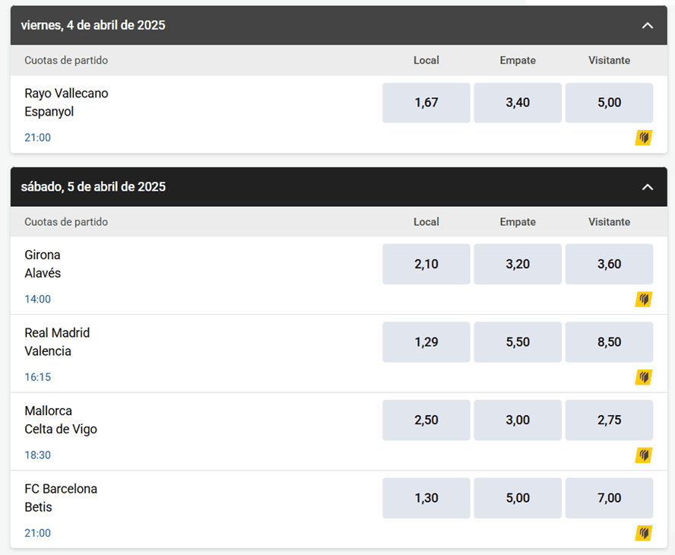The height and width of the screenshot is (555, 675).
Task: Collapse the viernes, 4 de abril section
Action: click(x=648, y=25)
